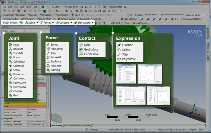Click the Stiffness Coefficient value field
Image resolution: width=211 pixels, height=133 pixels.
pos(37,122)
